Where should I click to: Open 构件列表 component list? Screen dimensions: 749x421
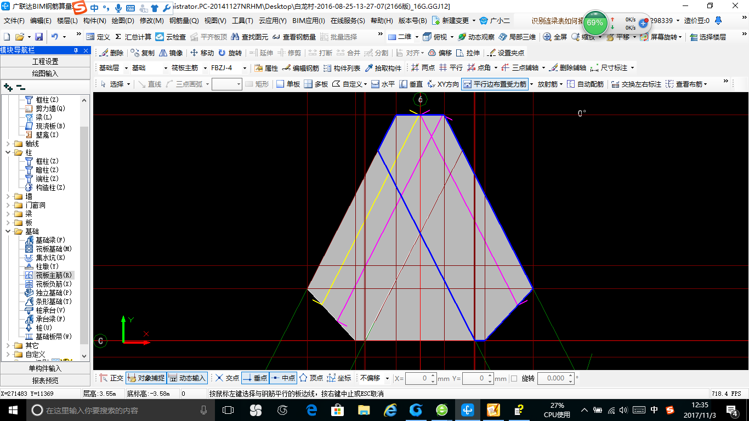342,68
